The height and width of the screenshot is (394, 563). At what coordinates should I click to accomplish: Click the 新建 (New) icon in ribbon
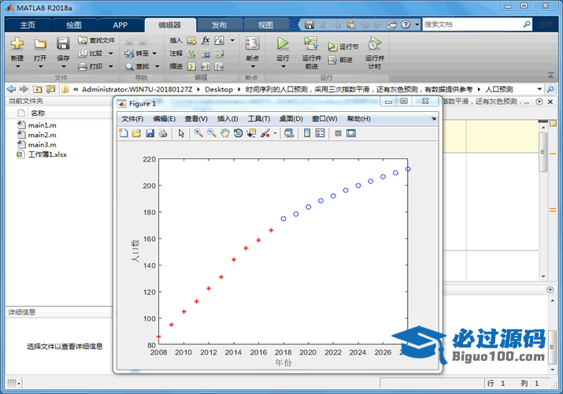point(17,44)
